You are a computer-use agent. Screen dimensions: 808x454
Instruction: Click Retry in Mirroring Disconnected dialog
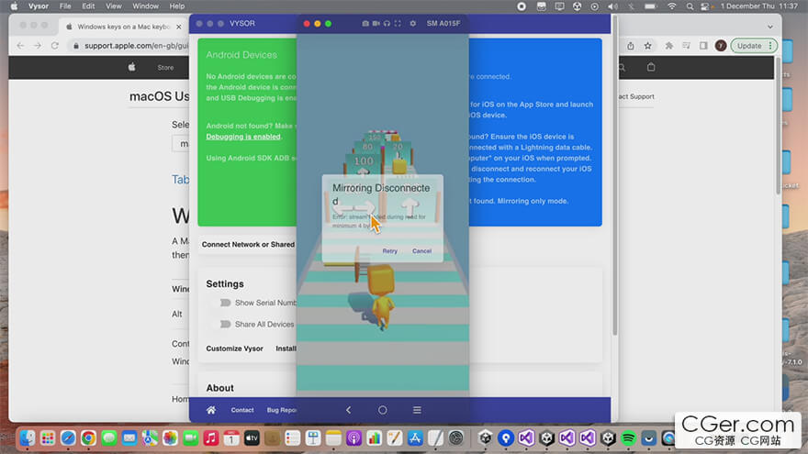pos(389,250)
